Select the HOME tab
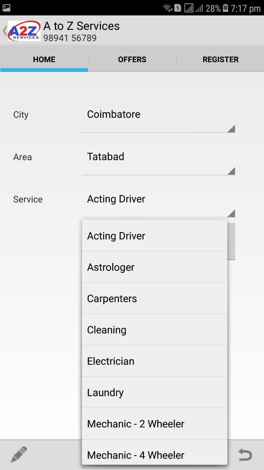The height and width of the screenshot is (470, 264). click(x=44, y=59)
